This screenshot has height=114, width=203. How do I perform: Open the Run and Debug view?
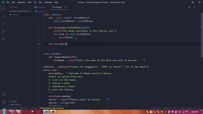[x=3, y=31]
